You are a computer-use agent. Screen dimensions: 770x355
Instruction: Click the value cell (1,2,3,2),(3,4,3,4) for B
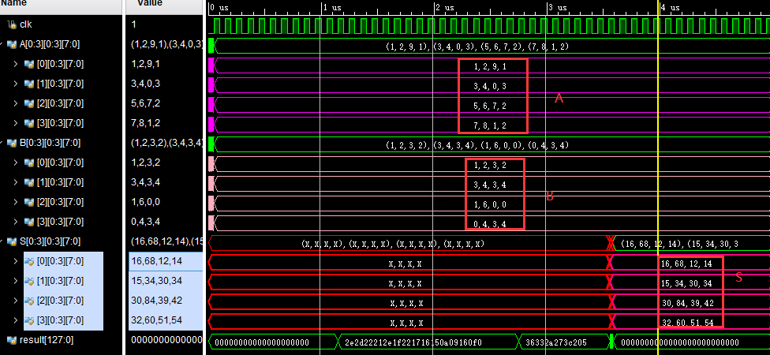tap(166, 143)
